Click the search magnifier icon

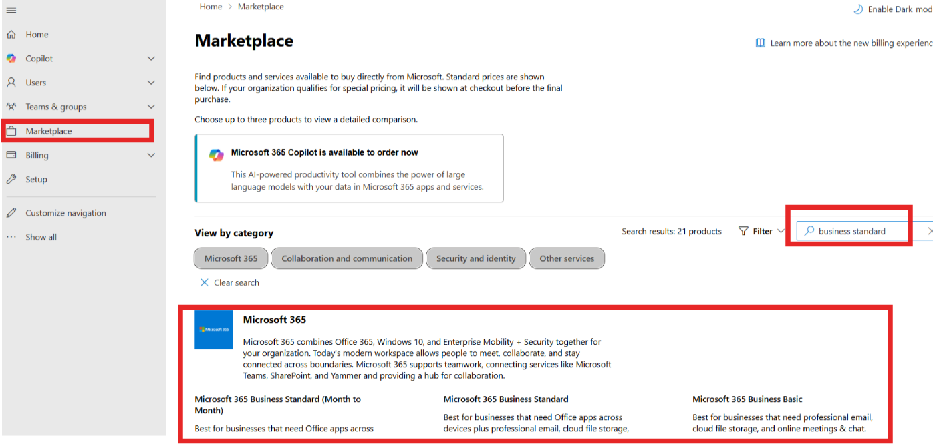click(x=809, y=231)
